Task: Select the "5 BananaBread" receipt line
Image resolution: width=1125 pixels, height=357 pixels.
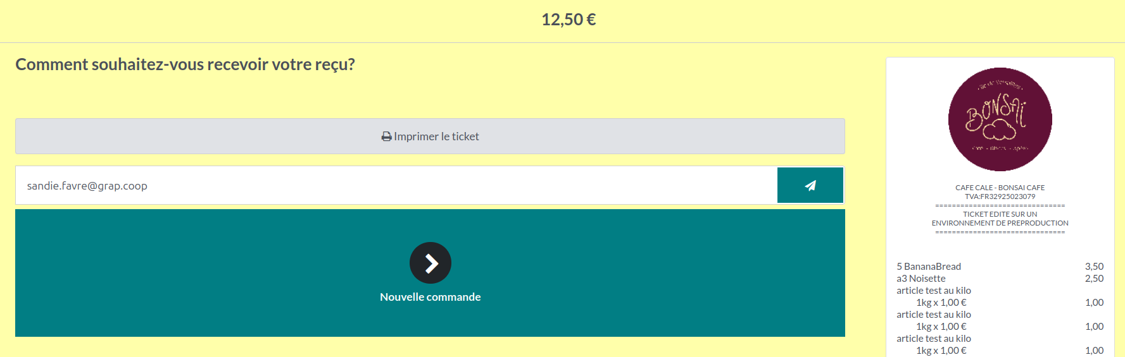Action: point(929,267)
